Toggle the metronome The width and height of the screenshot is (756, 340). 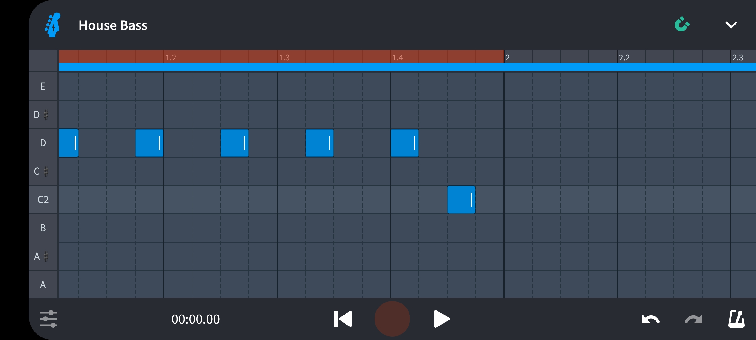click(x=736, y=319)
